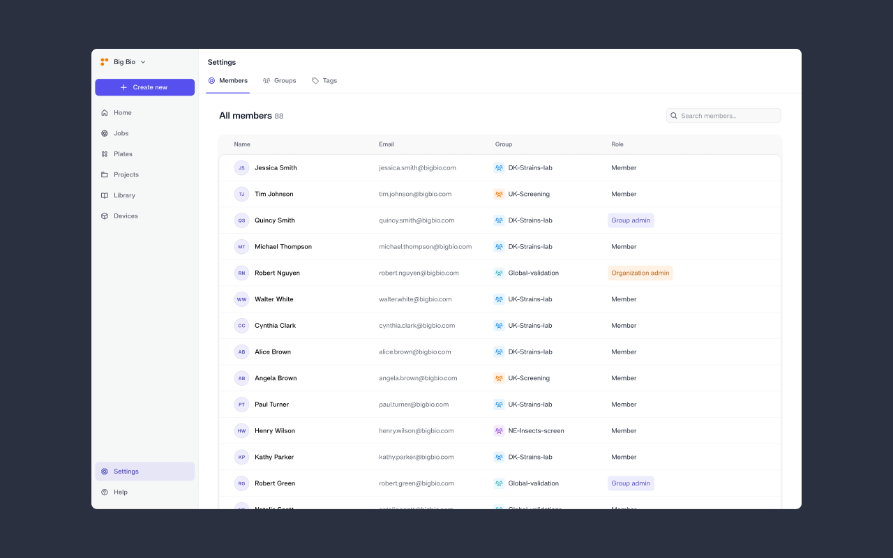
Task: Click Robert Nguyen's Organization admin badge
Action: [x=640, y=273]
